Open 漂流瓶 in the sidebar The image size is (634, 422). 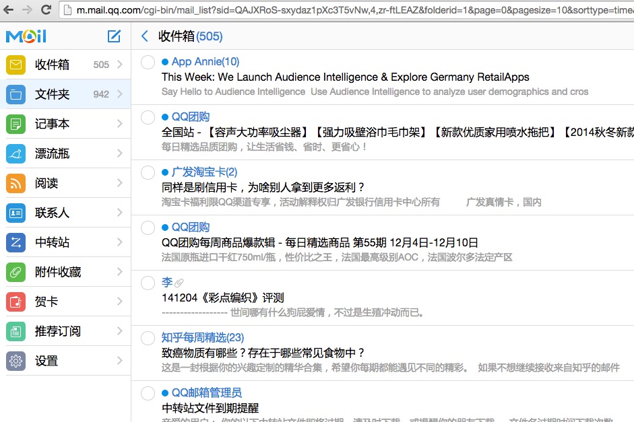pos(65,153)
